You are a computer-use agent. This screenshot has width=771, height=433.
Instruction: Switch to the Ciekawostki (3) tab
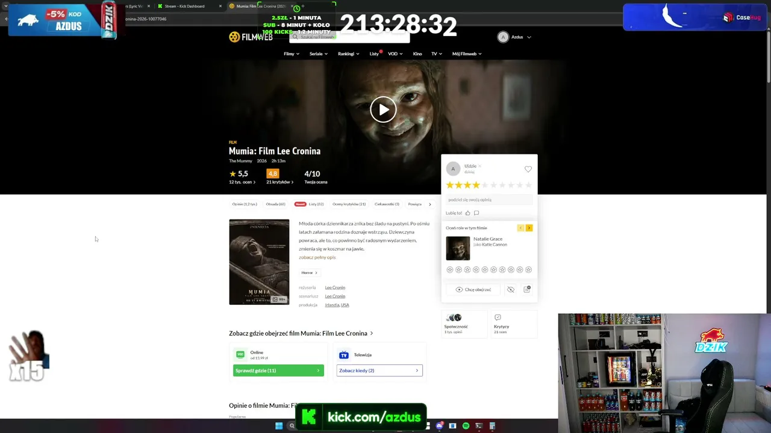pyautogui.click(x=387, y=204)
